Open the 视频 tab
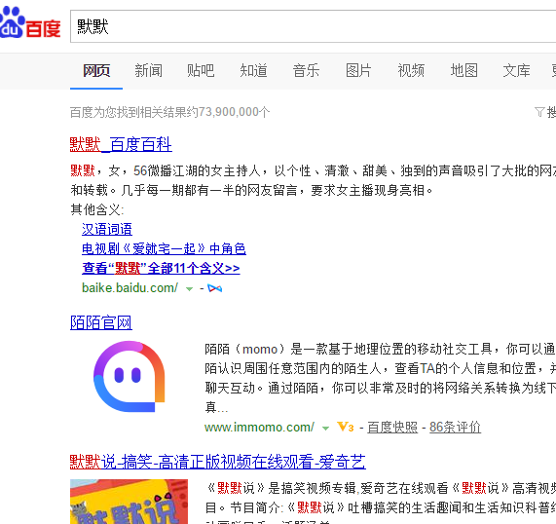556x524 pixels. [x=411, y=70]
